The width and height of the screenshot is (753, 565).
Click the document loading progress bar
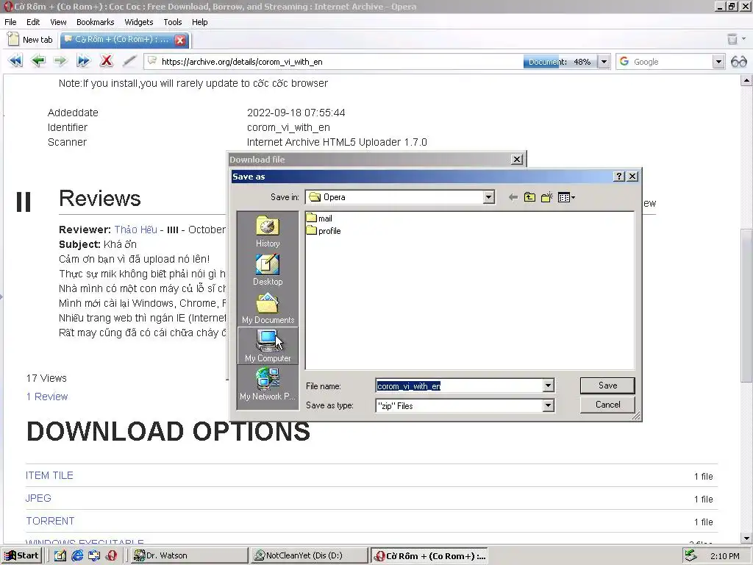point(560,62)
